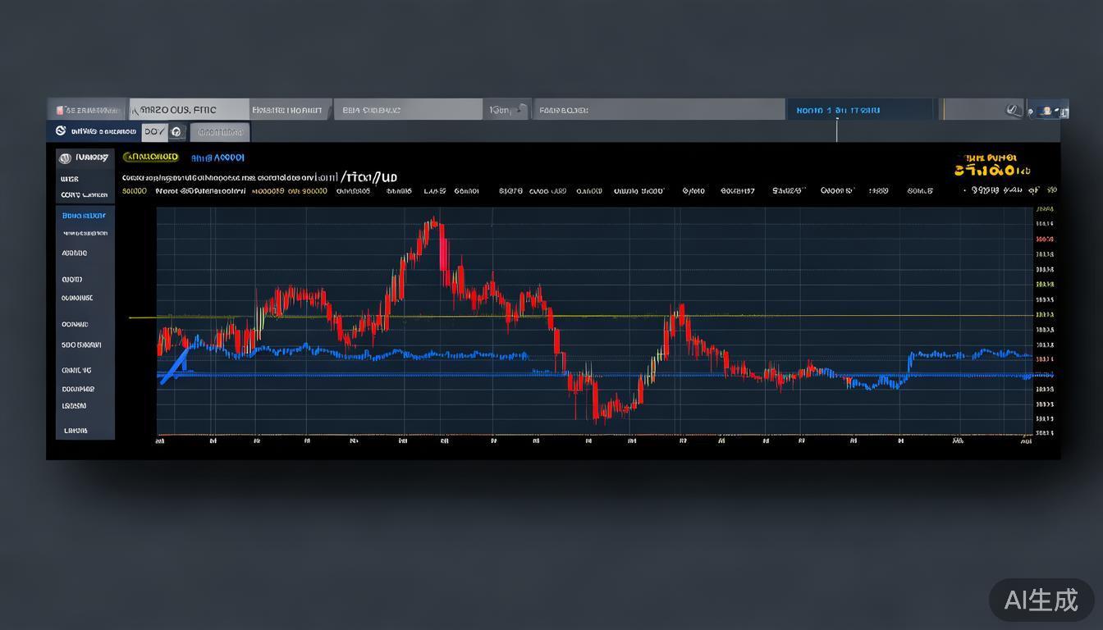1103x630 pixels.
Task: Expand the blue highlighted item in left sidebar
Action: [x=85, y=216]
